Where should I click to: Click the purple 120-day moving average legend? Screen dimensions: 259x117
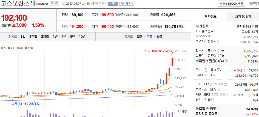[29, 48]
